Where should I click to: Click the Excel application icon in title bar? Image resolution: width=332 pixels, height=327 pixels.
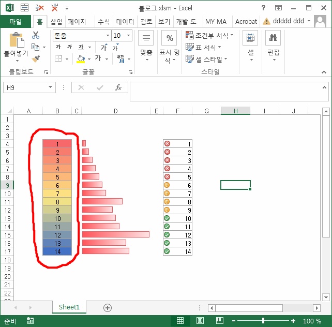point(9,8)
